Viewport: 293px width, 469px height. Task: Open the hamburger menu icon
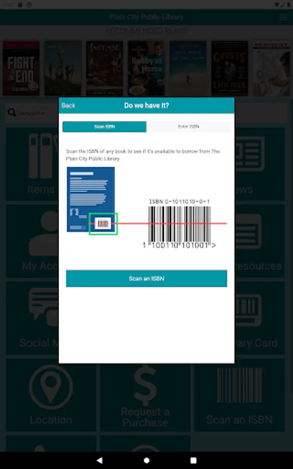284,17
